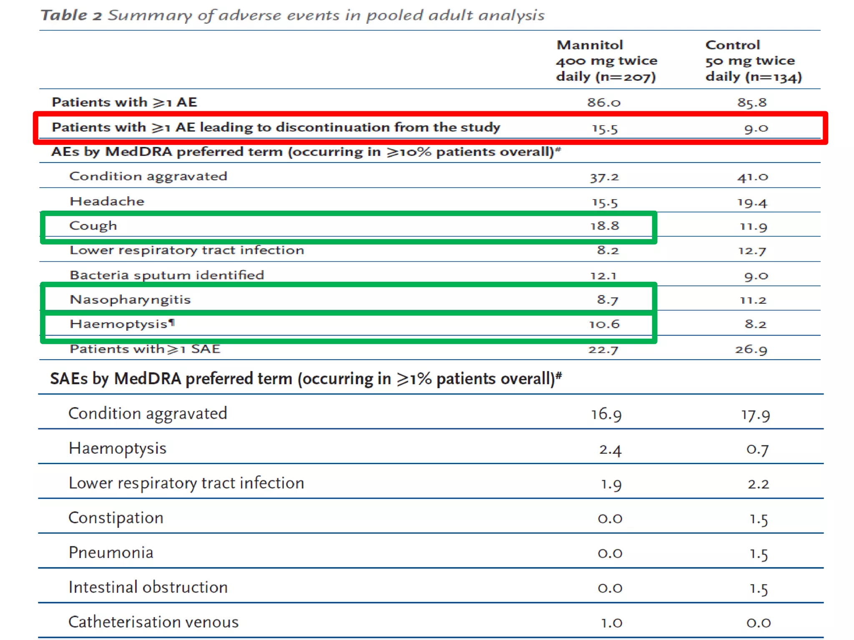Click the Haemoptysis footnote row in green box
Image resolution: width=854 pixels, height=640 pixels.
click(122, 324)
